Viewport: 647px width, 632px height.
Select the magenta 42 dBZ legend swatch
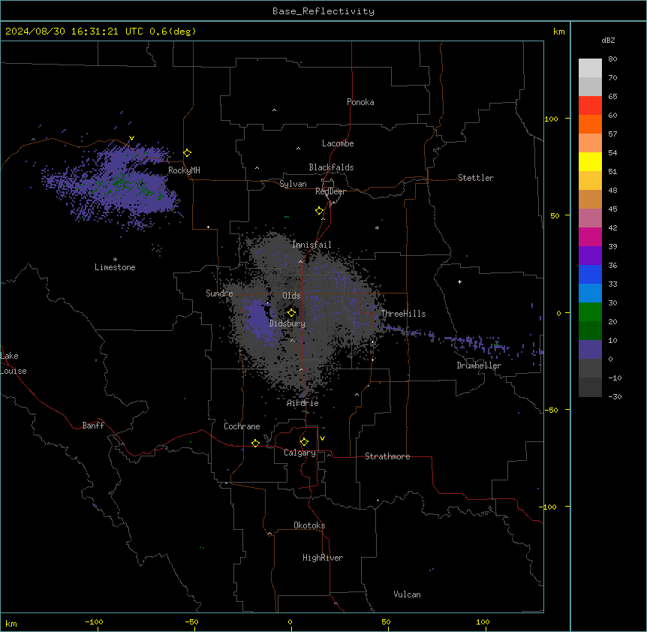(x=590, y=236)
